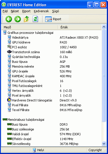Click the icon beside TMU futószalagonként
Viewport: 108px width, 154px height.
(9, 86)
